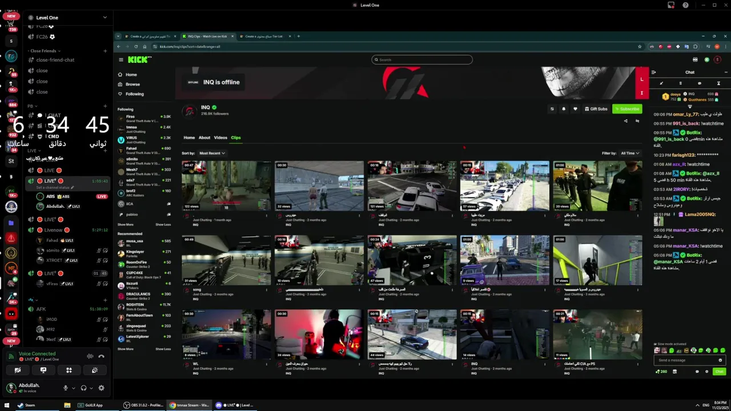This screenshot has width=731, height=411.
Task: Open the Kick chat options menu
Action: click(726, 72)
